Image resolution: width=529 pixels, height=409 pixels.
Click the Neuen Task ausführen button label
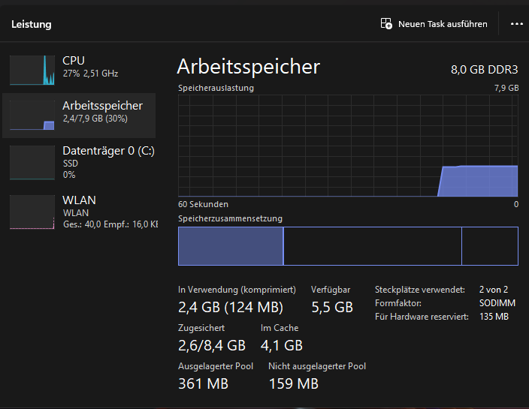pyautogui.click(x=443, y=24)
